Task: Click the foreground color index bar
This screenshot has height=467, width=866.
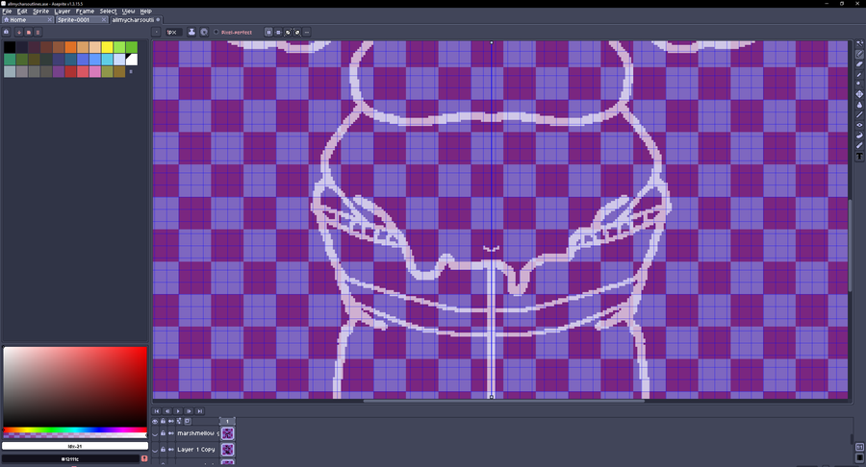Action: pos(74,446)
